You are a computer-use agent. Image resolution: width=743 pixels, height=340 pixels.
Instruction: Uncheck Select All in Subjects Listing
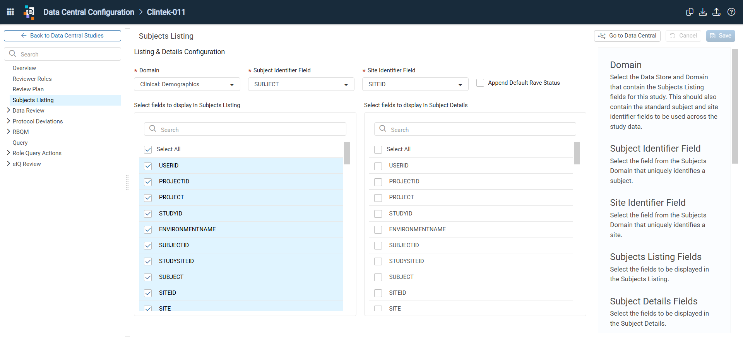click(x=148, y=150)
